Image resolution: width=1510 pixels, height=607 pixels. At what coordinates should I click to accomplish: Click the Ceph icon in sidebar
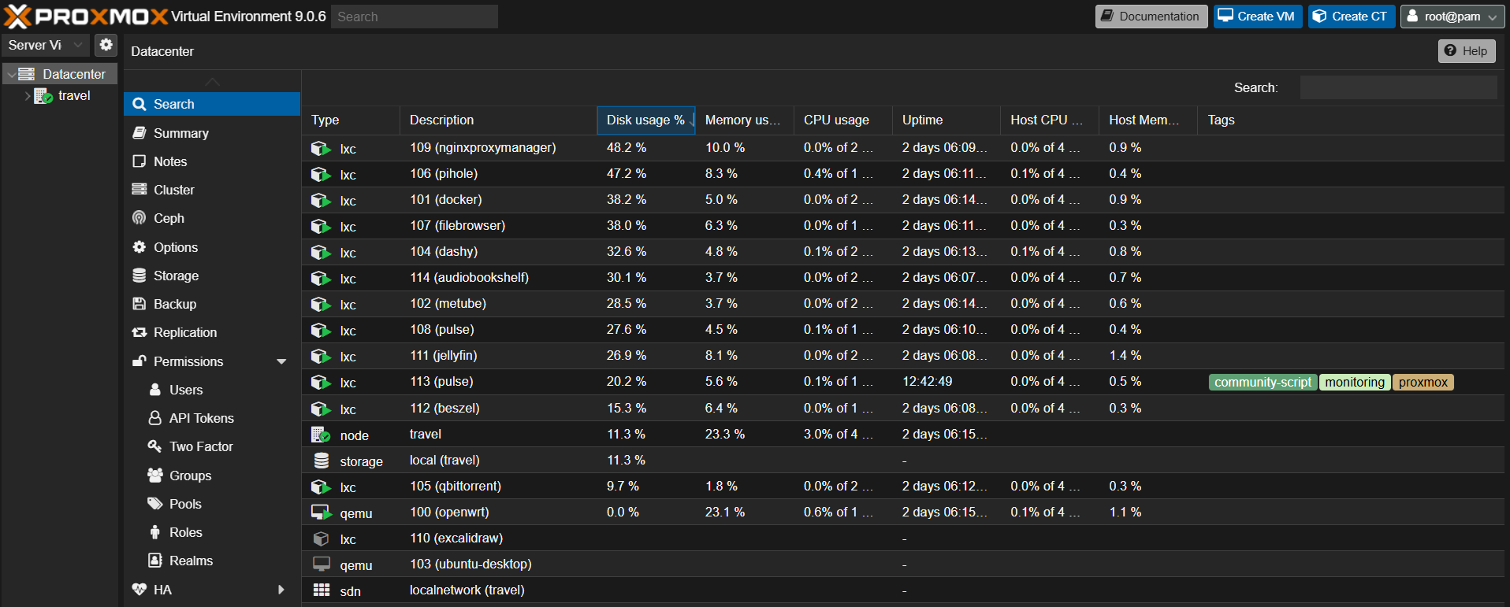139,218
